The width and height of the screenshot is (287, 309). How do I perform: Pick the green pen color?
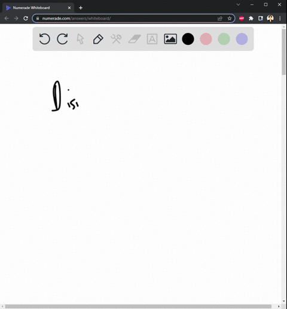(x=224, y=39)
